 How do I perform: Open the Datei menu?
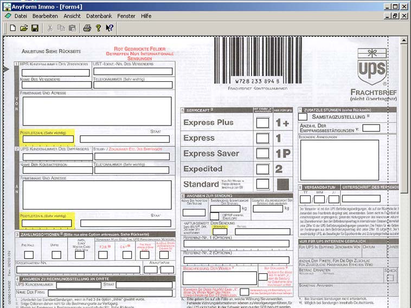pos(21,16)
